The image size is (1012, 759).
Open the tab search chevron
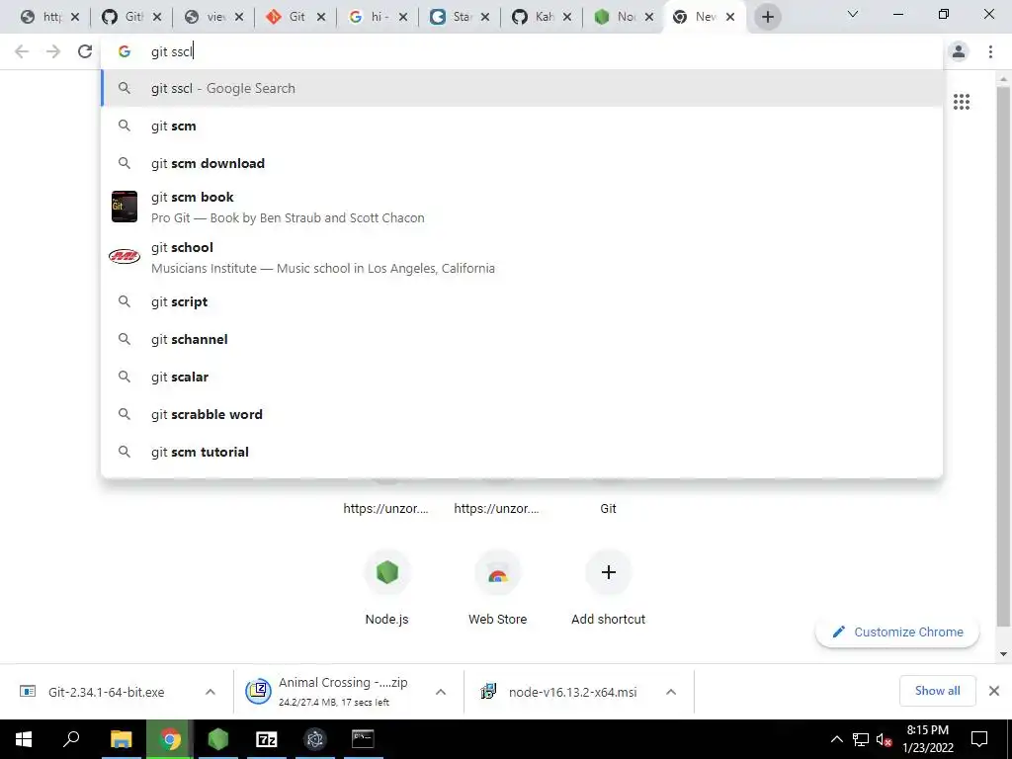[853, 14]
